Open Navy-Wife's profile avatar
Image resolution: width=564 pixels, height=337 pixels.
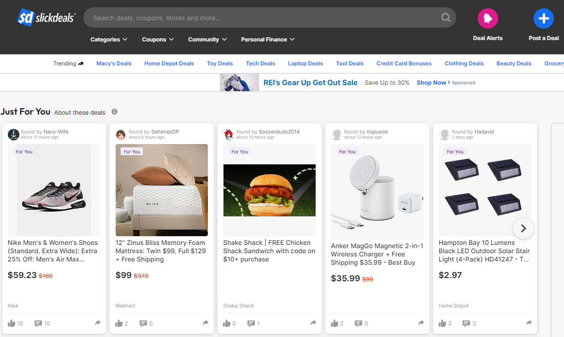tap(13, 134)
